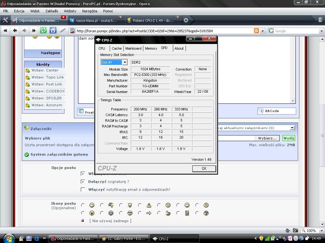Click the yellow shield tray icon
This screenshot has width=325, height=243.
click(261, 239)
